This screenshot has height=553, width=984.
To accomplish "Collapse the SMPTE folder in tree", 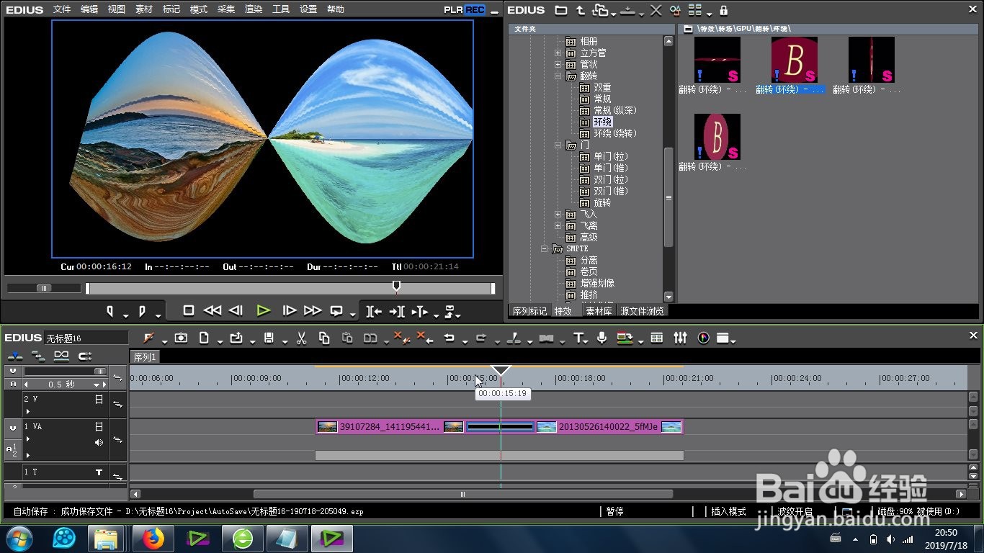I will (x=545, y=249).
